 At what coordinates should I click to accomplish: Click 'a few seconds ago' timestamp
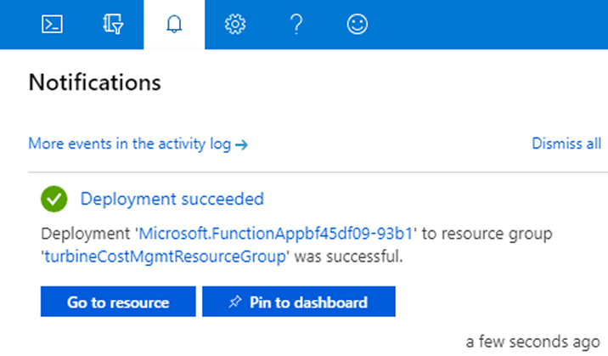click(532, 342)
